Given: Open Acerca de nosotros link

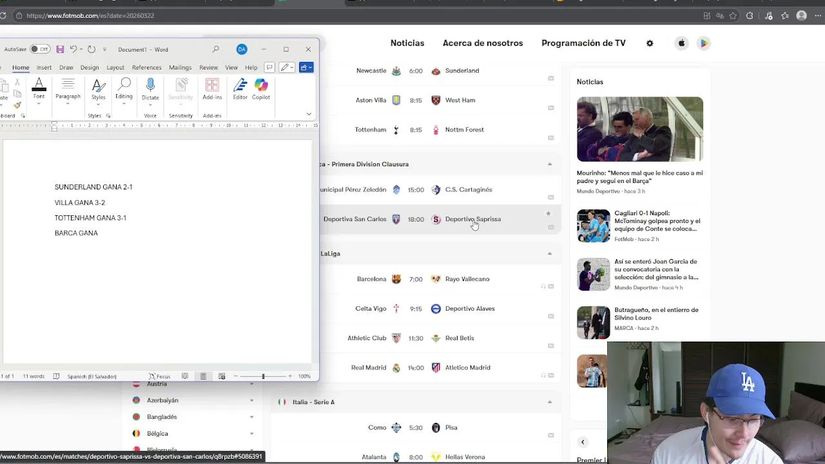Looking at the screenshot, I should pyautogui.click(x=483, y=43).
